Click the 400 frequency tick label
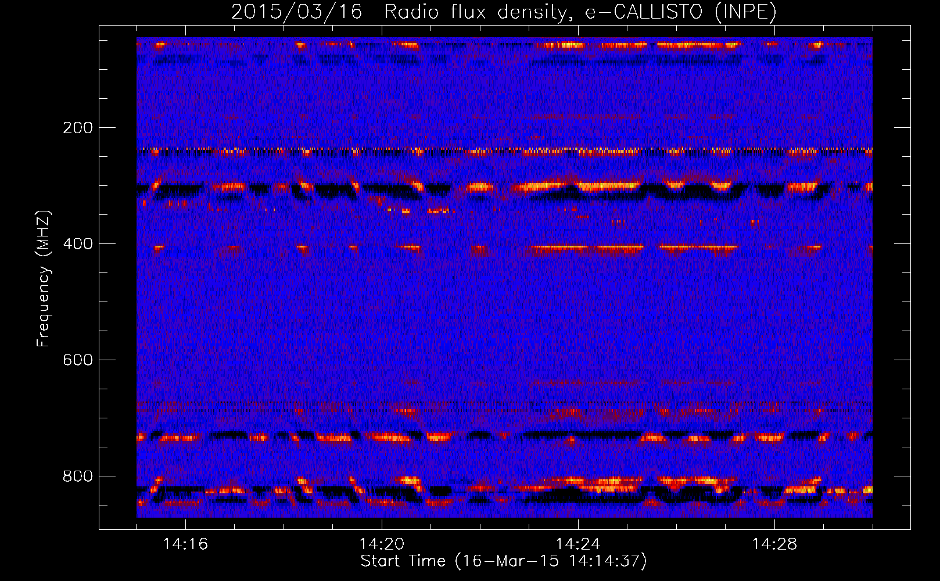This screenshot has width=940, height=581. click(77, 244)
